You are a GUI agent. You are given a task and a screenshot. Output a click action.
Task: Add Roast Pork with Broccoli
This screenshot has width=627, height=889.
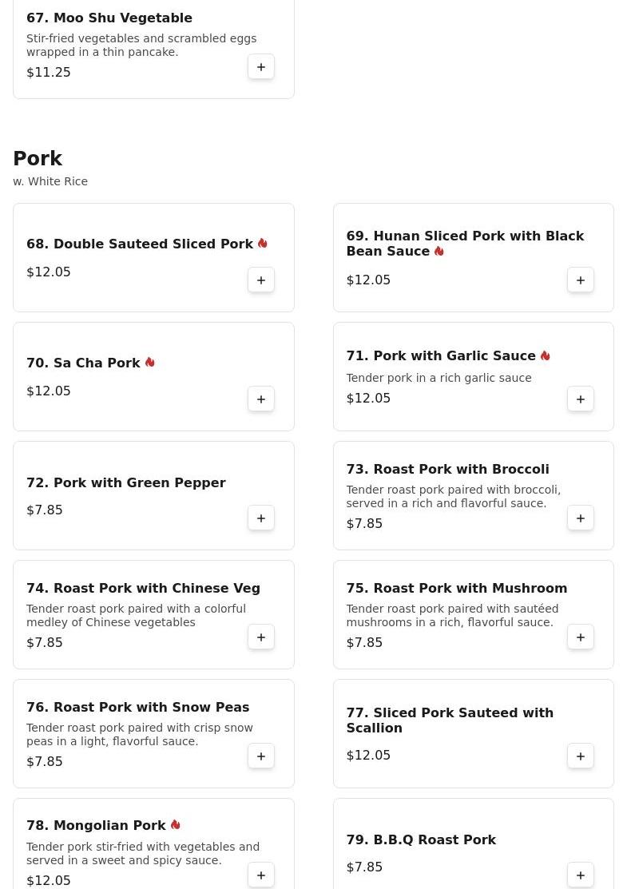click(581, 518)
